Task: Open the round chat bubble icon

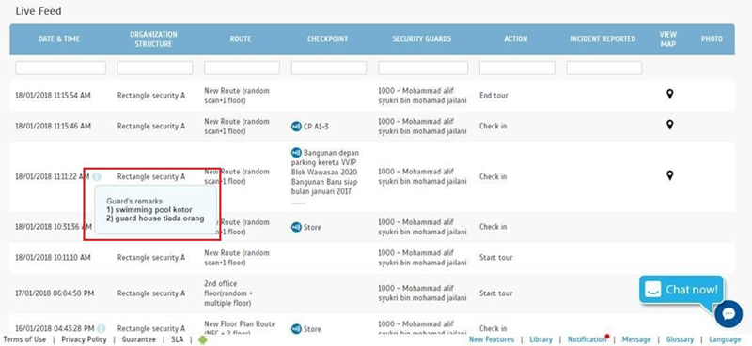Action: pyautogui.click(x=728, y=314)
